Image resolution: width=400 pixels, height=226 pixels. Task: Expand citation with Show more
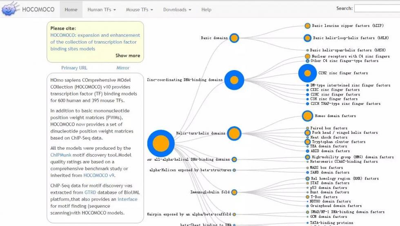[x=127, y=55]
